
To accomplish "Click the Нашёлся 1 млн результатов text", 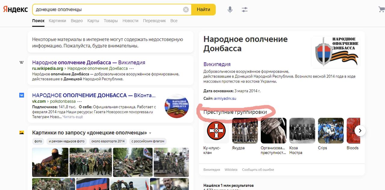I will (x=229, y=186).
